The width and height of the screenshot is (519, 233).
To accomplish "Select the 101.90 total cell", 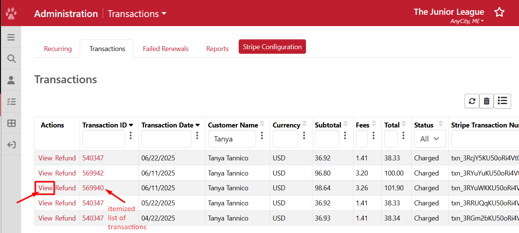I will [397, 188].
